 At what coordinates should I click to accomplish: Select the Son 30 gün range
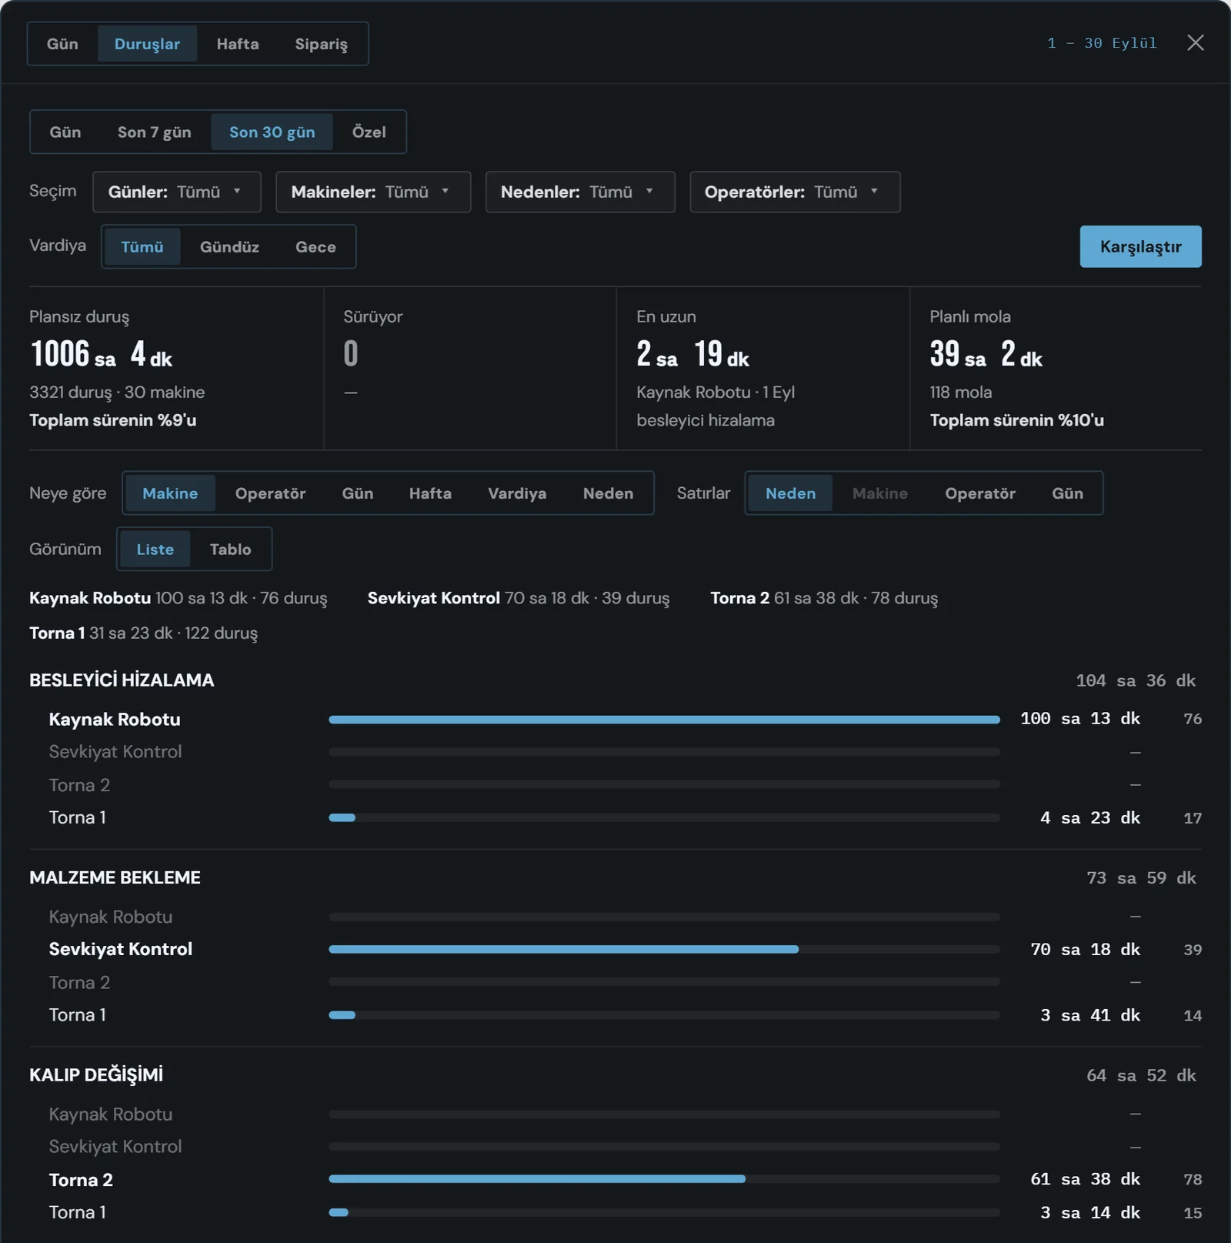tap(272, 132)
